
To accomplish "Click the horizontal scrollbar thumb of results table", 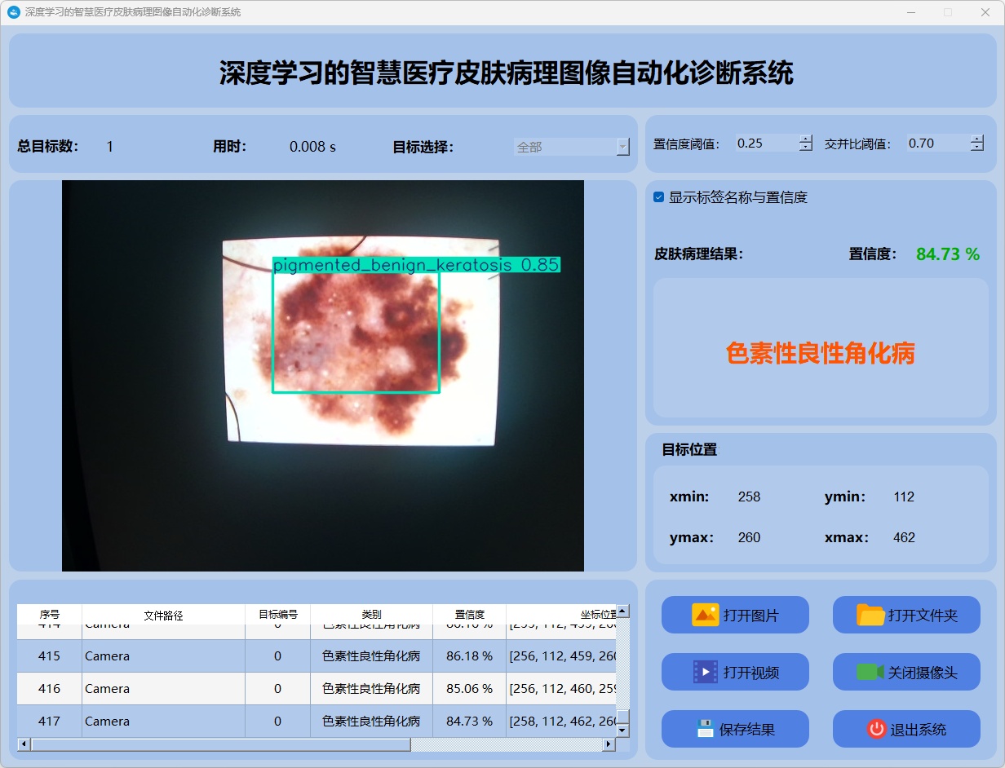I will (220, 744).
